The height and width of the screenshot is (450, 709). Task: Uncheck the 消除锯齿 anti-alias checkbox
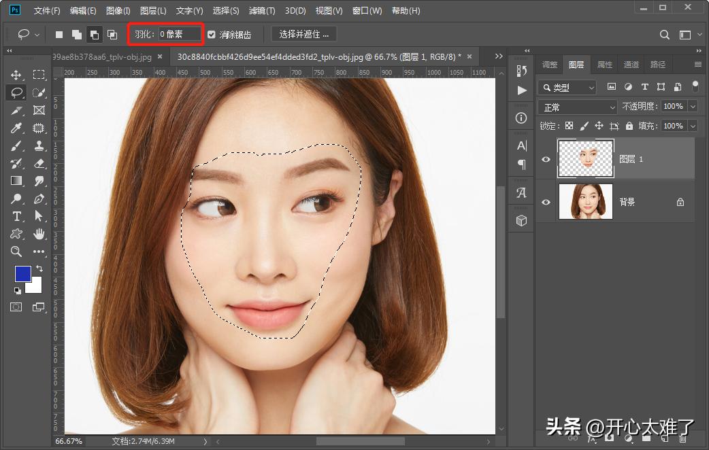pyautogui.click(x=213, y=35)
